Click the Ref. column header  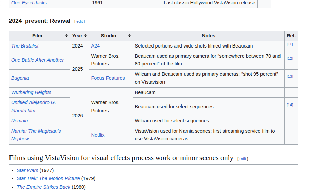[x=291, y=36]
